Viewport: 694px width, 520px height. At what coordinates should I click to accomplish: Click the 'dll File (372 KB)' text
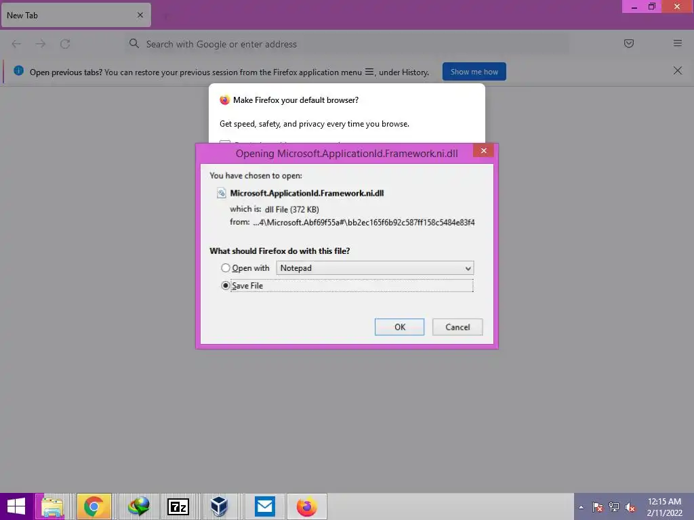pos(291,210)
